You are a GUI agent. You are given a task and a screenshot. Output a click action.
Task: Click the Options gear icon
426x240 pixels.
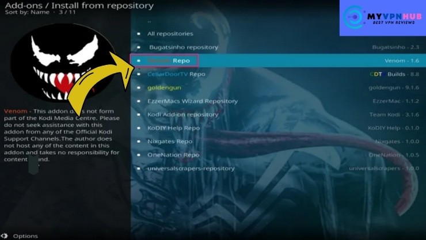click(4, 236)
